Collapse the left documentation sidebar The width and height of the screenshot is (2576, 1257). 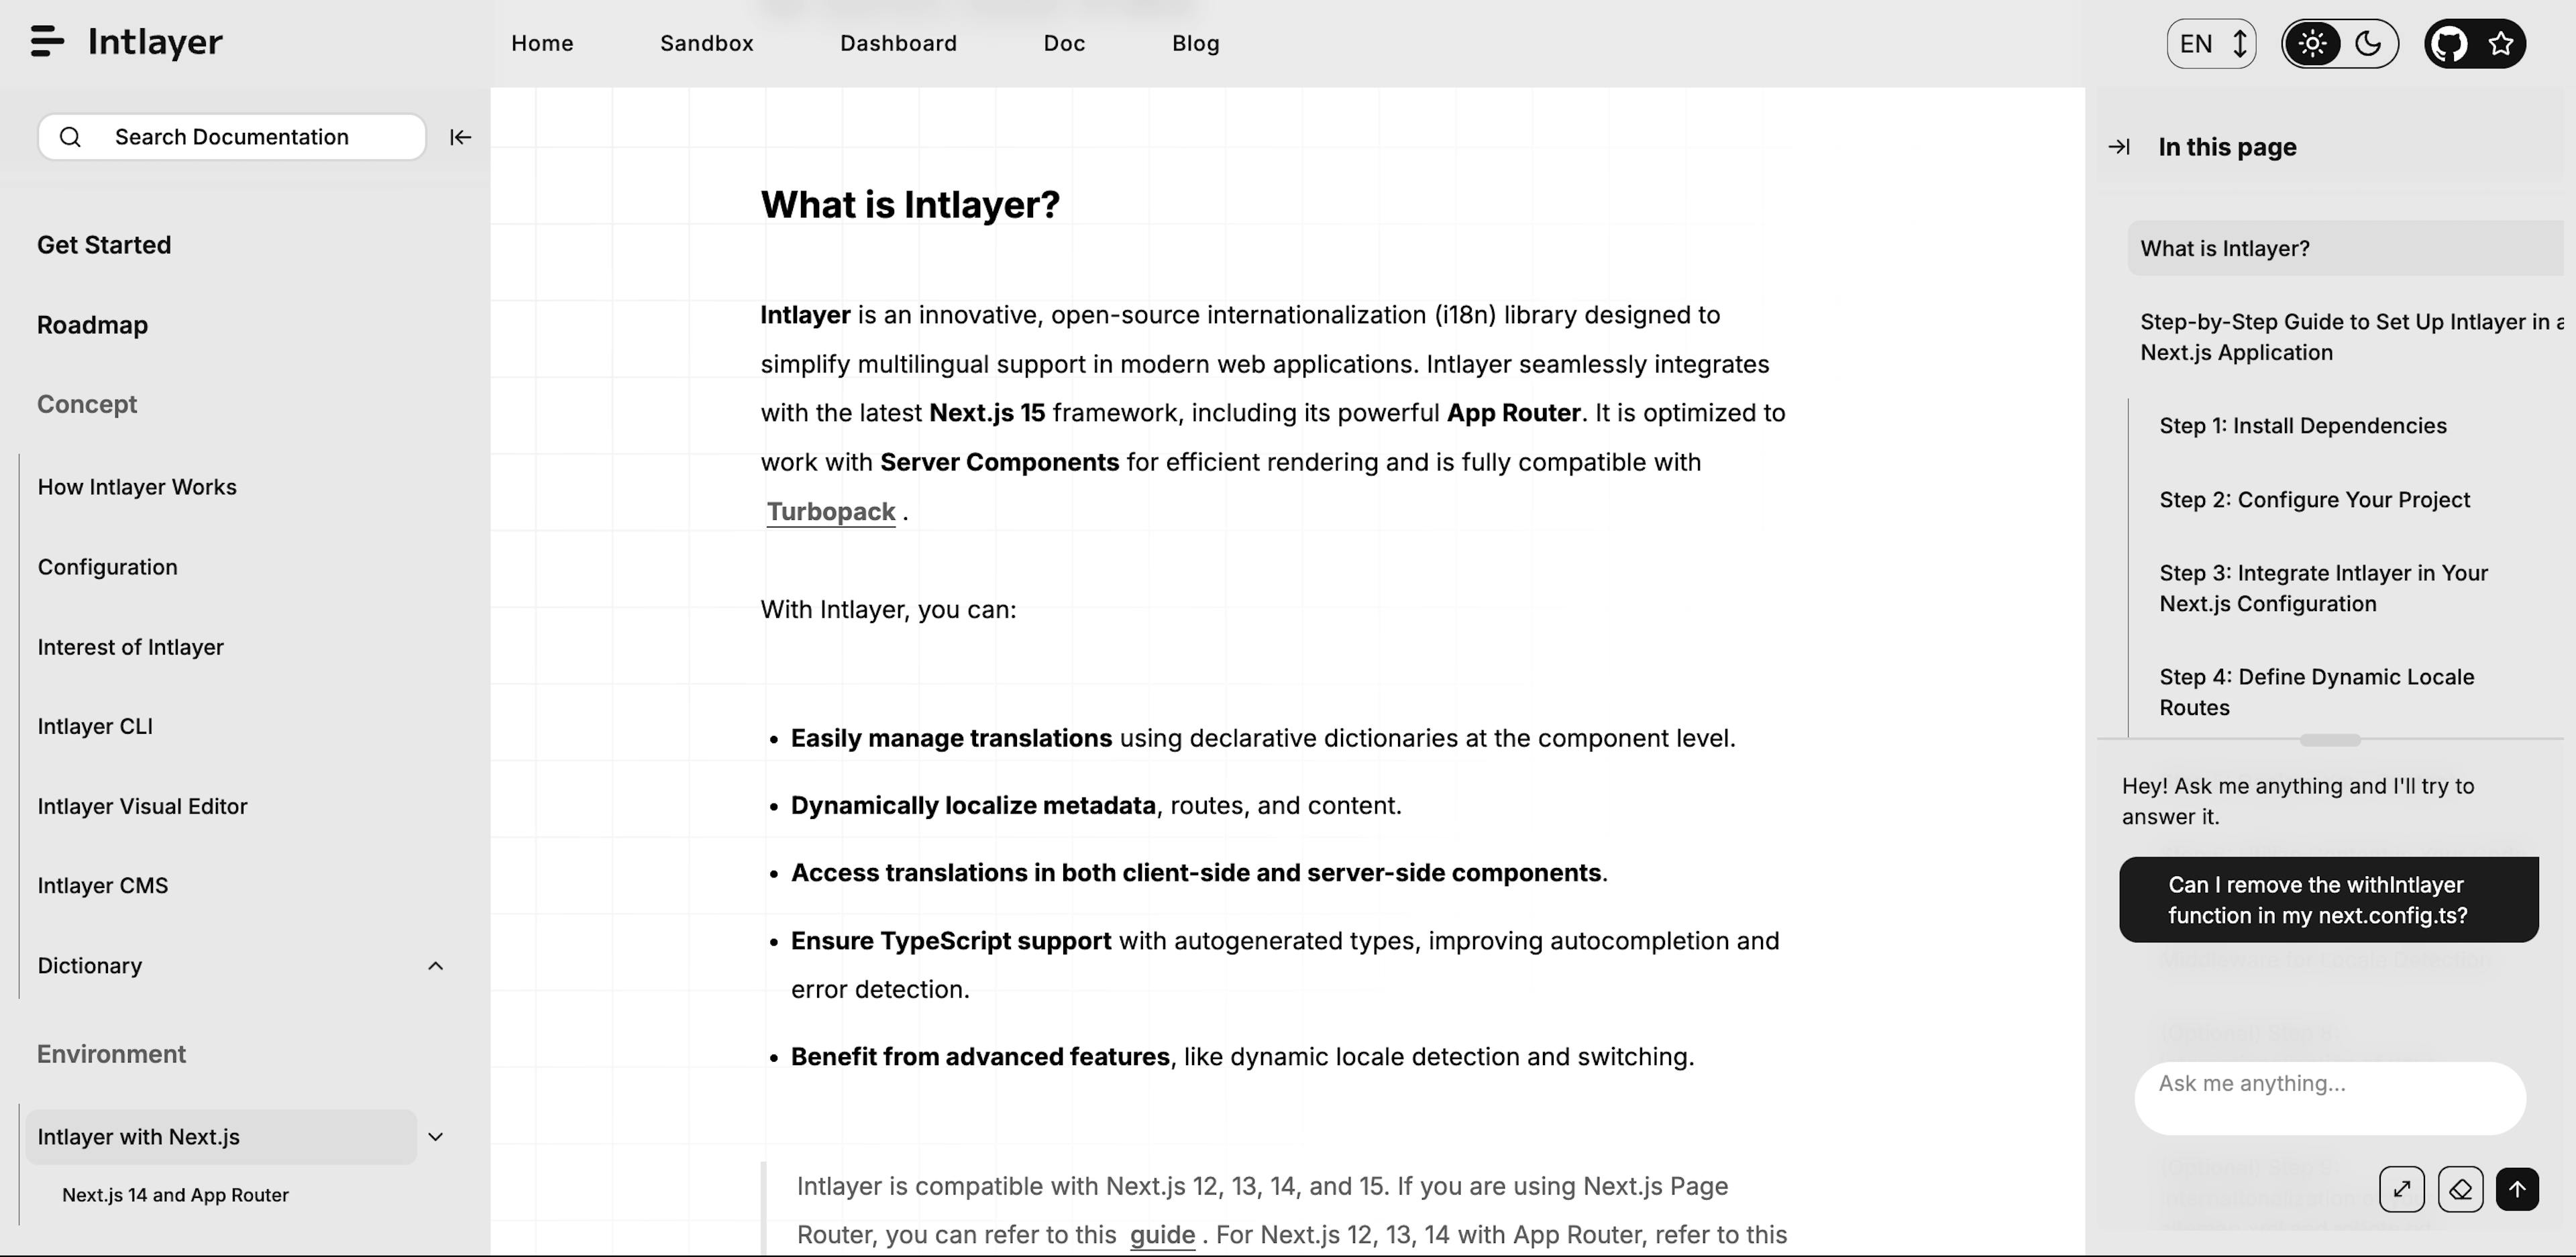[x=460, y=137]
